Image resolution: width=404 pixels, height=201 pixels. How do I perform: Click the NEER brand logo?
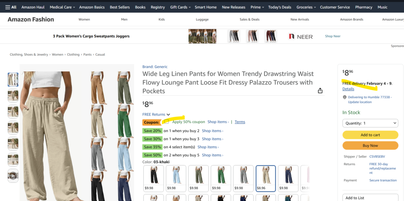(300, 36)
